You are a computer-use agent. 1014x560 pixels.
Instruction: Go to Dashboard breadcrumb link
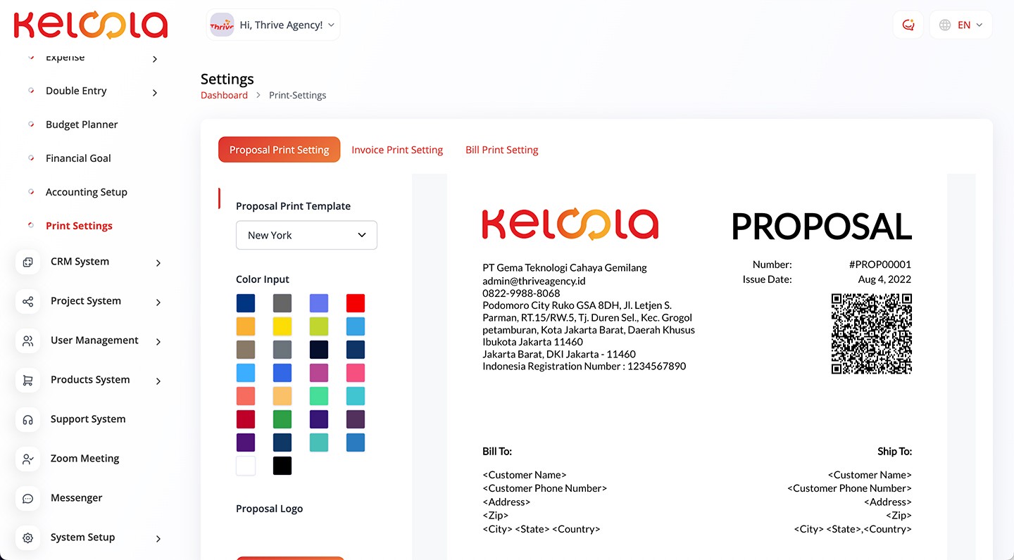tap(224, 95)
